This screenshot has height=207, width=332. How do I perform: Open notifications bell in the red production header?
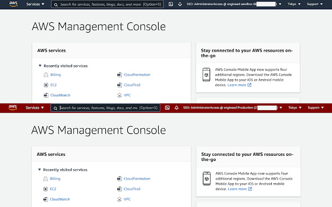coord(176,108)
